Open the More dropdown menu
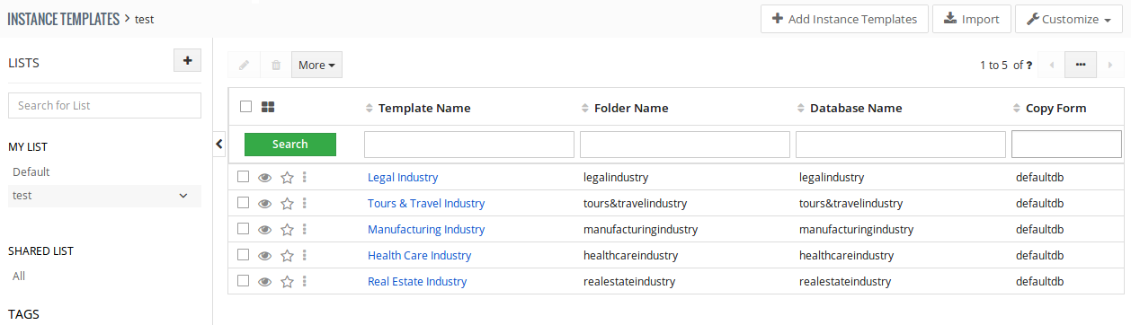This screenshot has width=1131, height=325. pos(316,65)
